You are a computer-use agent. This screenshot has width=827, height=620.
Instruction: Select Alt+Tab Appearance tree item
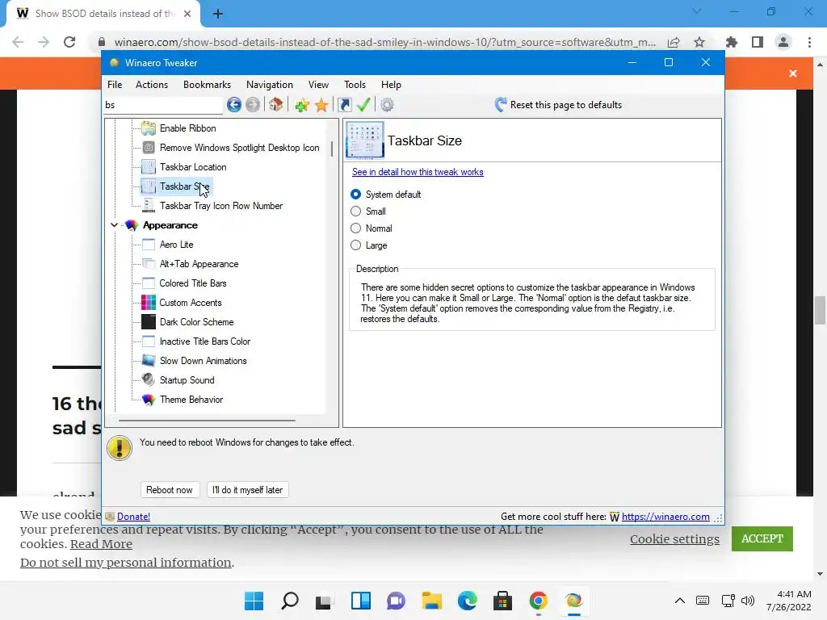(199, 264)
